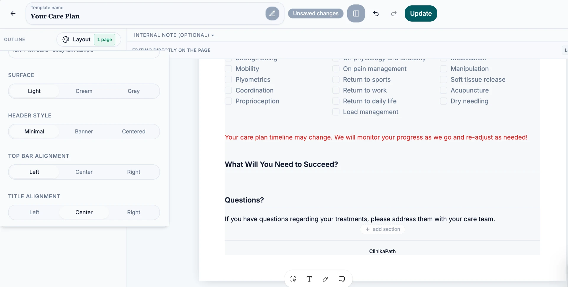Image resolution: width=568 pixels, height=287 pixels.
Task: Go back using the left arrow
Action: pyautogui.click(x=13, y=14)
